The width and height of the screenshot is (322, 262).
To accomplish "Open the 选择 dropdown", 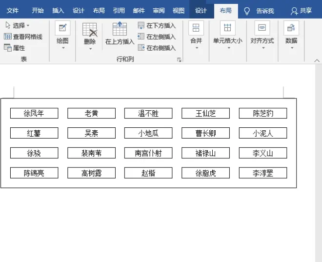I will pos(18,25).
